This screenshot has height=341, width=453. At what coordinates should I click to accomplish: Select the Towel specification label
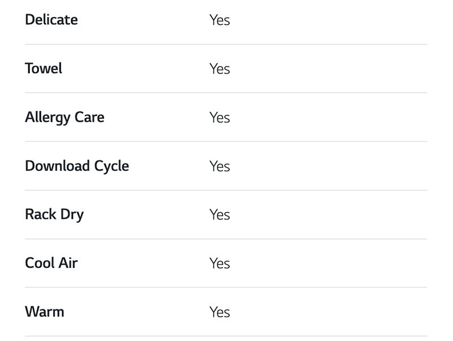tap(44, 68)
